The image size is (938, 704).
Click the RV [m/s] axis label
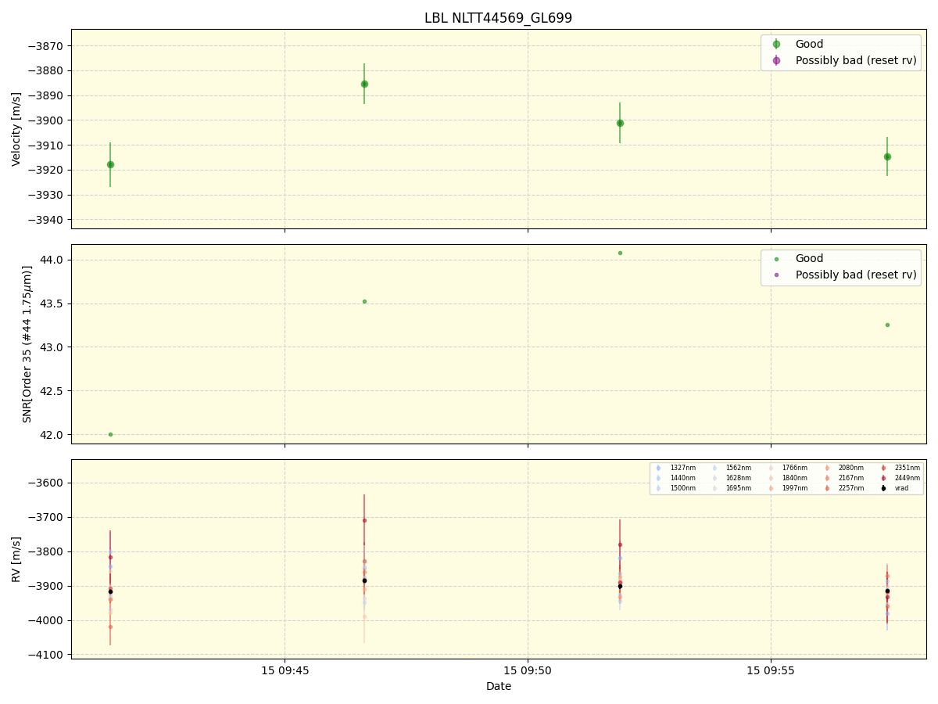[x=16, y=559]
